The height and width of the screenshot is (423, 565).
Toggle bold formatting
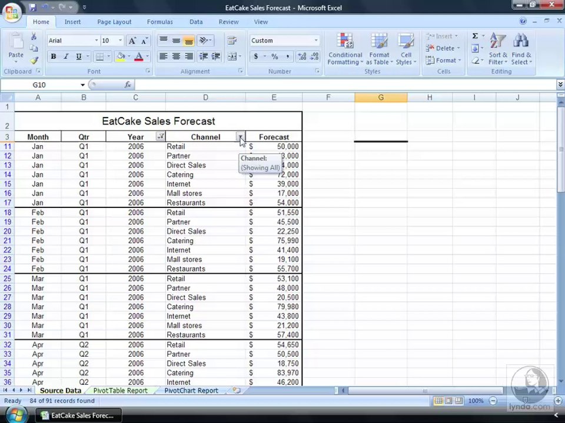click(54, 56)
